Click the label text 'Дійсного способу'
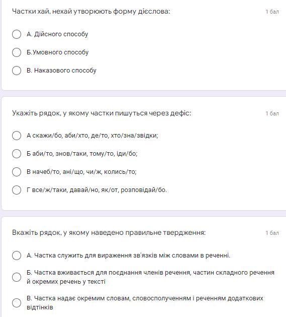This screenshot has width=286, height=317. pos(61,34)
